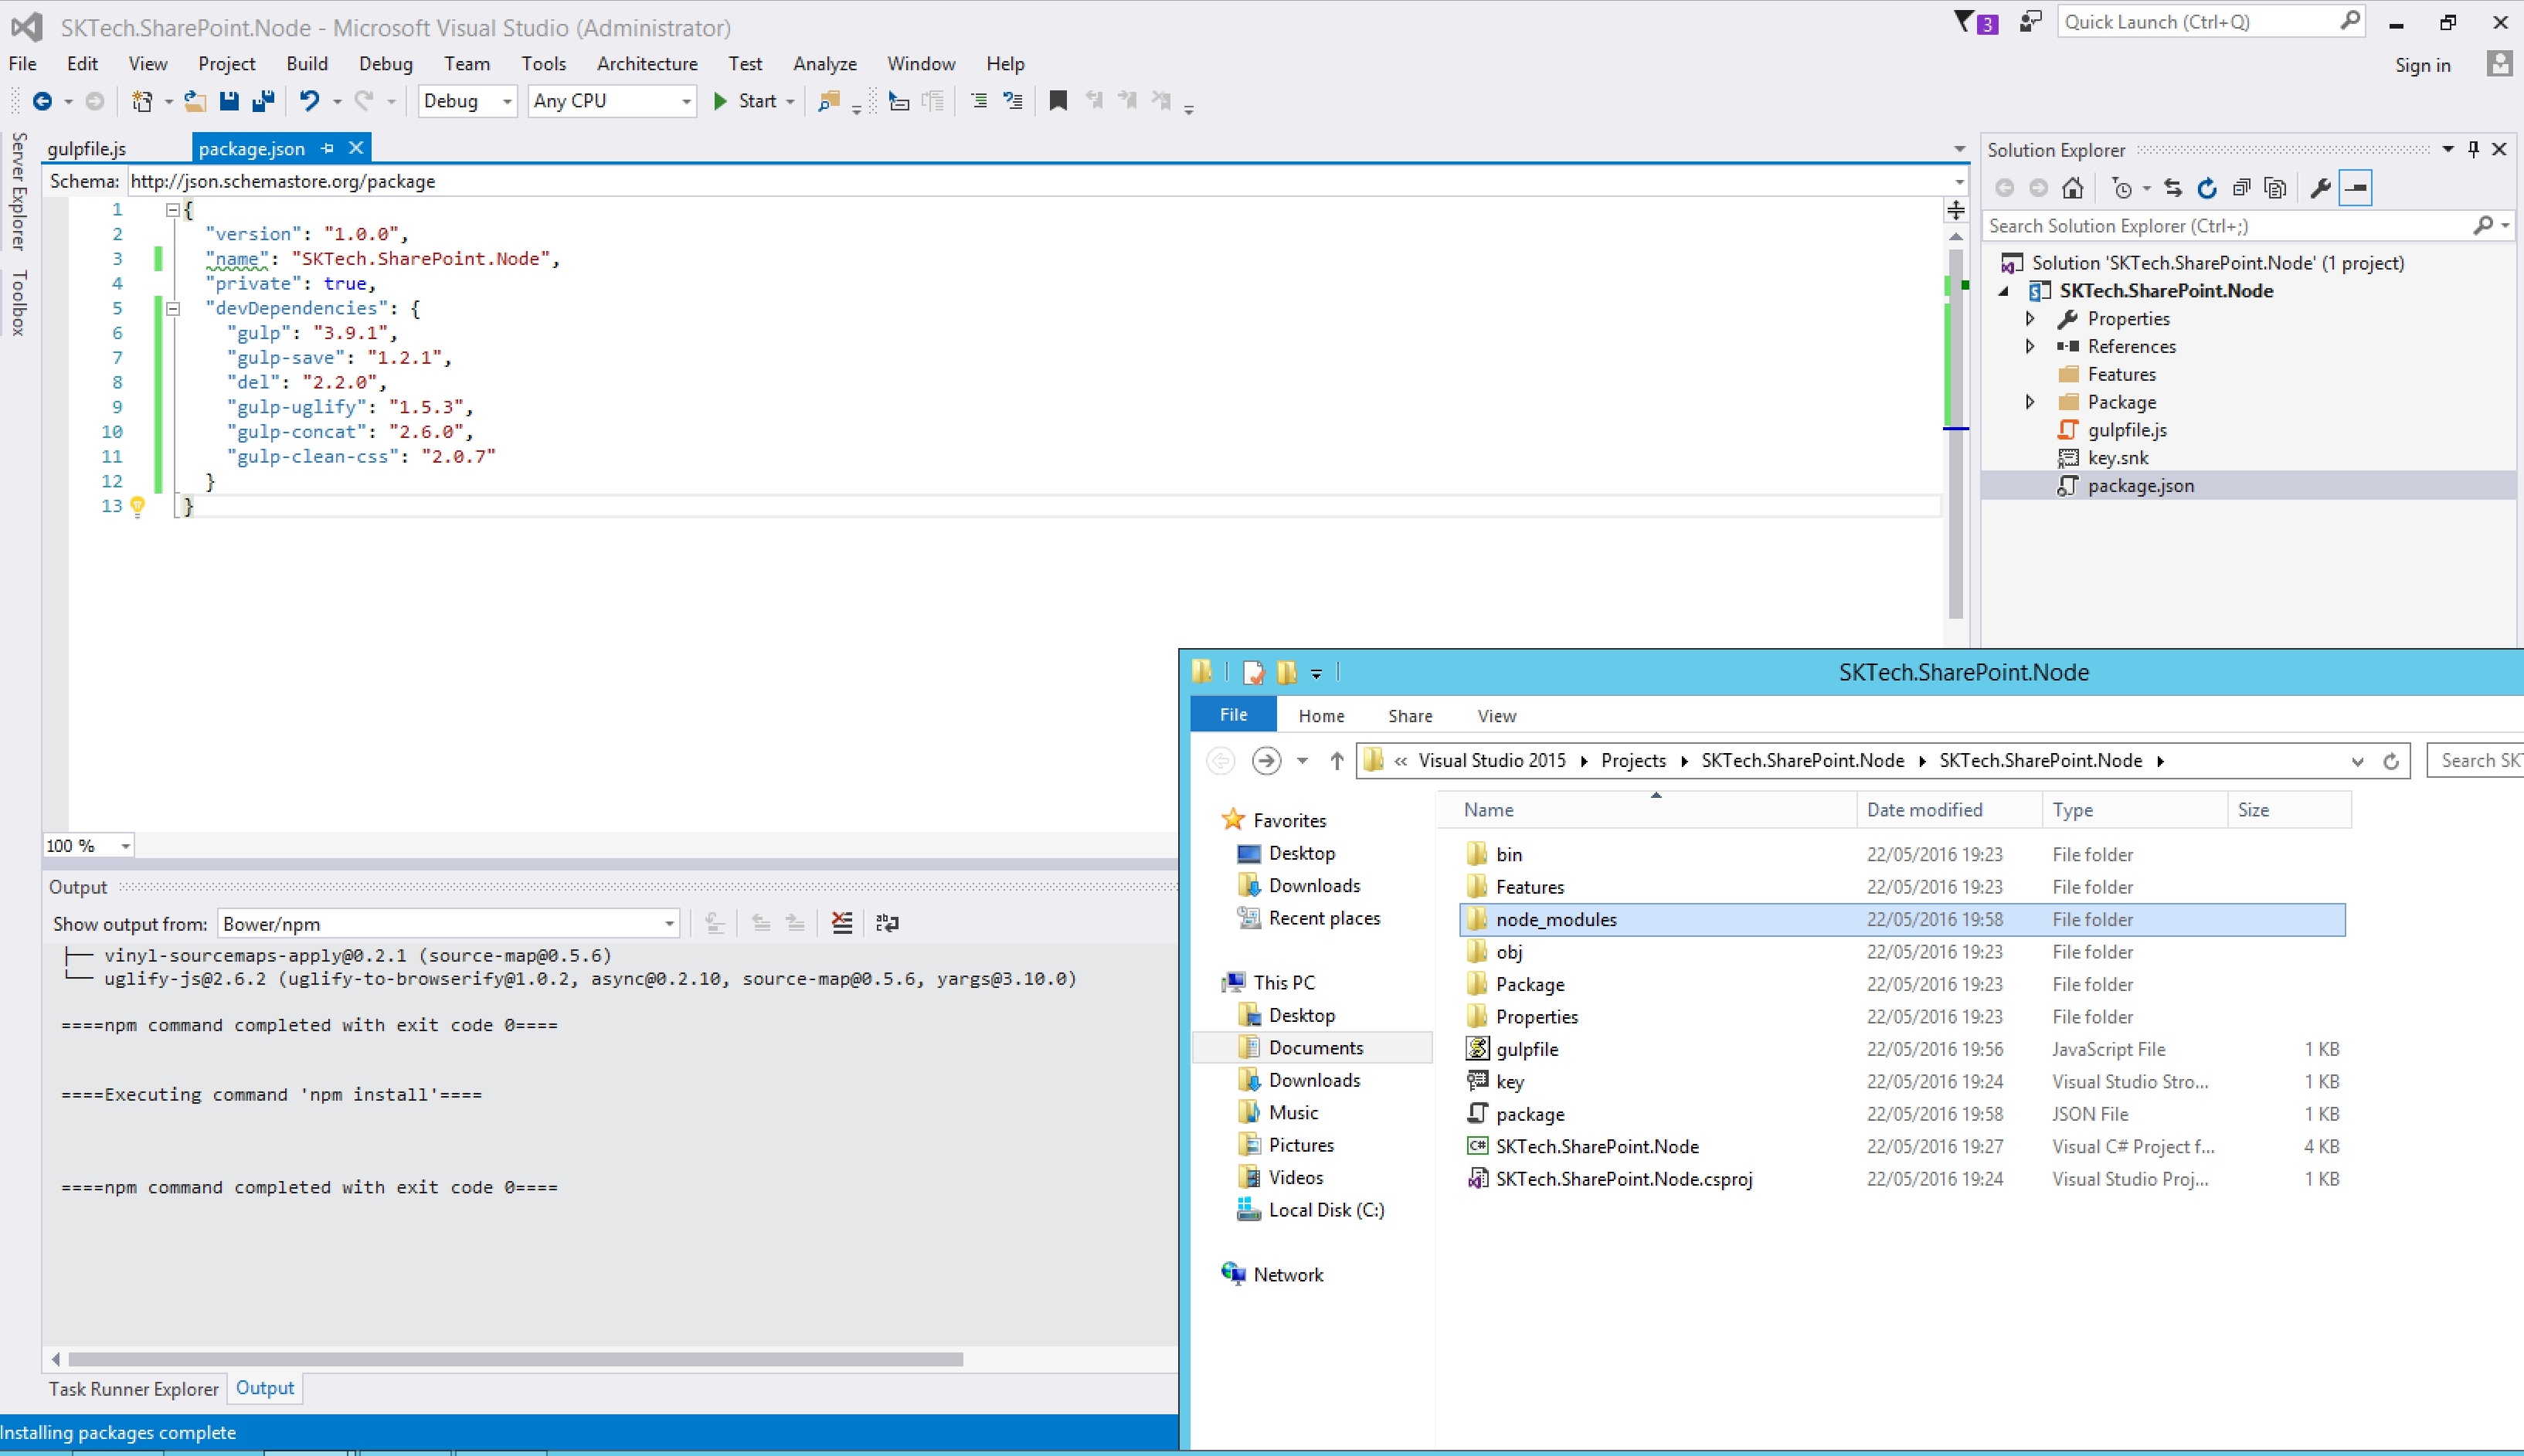Open the Schema dropdown arrow
Image resolution: width=2524 pixels, height=1456 pixels.
(1959, 181)
